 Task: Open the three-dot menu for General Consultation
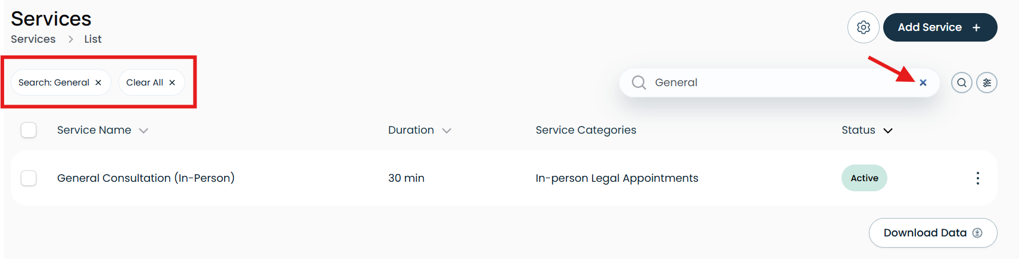point(977,178)
